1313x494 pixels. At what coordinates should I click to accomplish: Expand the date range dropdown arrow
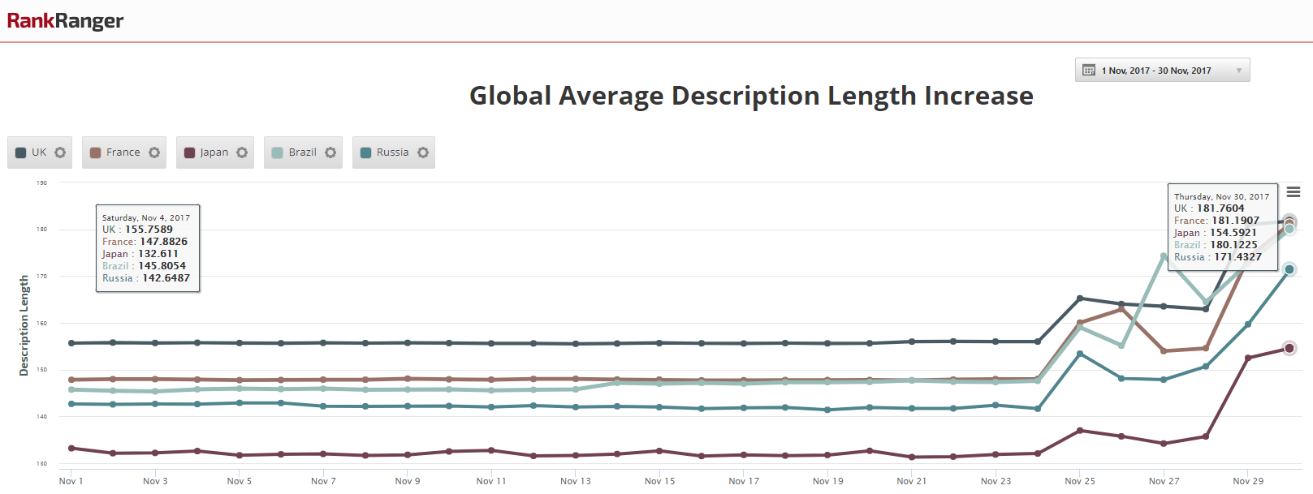1238,71
